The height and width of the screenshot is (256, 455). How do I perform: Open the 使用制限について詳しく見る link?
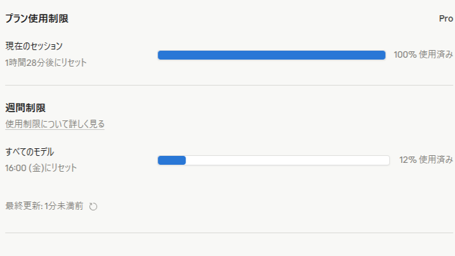point(55,124)
